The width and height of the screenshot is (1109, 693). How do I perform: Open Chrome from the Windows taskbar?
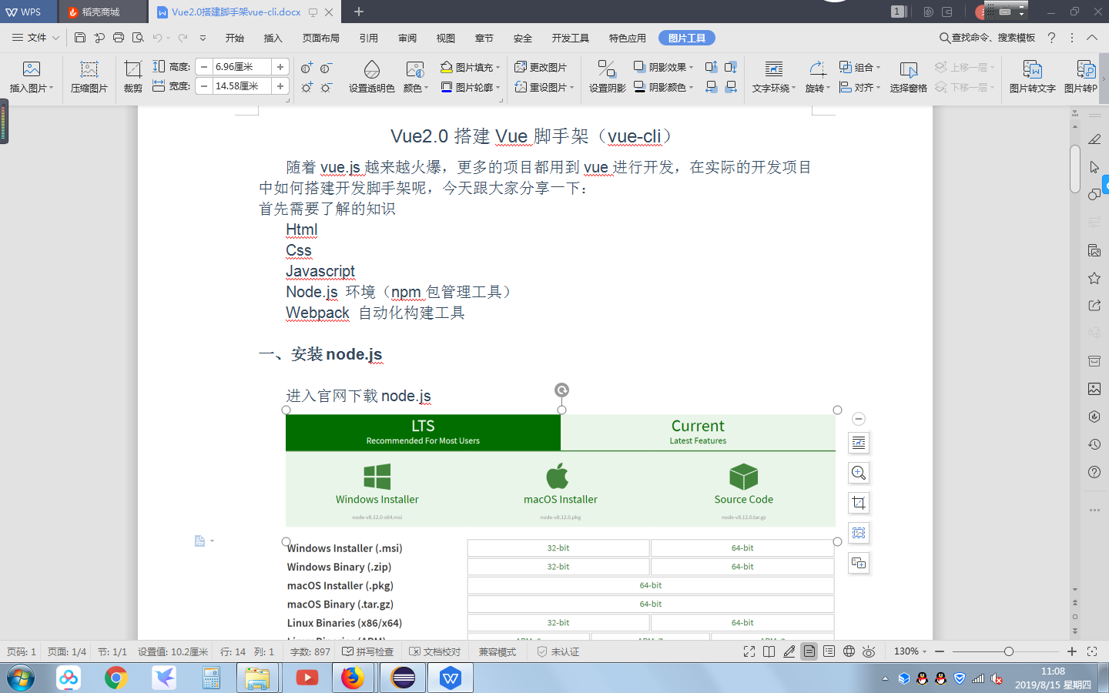[116, 678]
